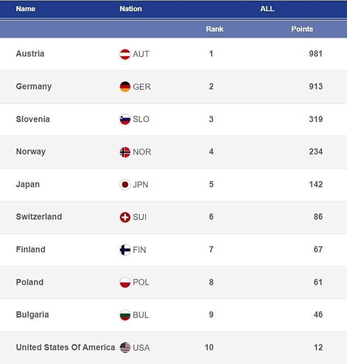Sort by the Nation column header
Screen dimensions: 347x364
click(131, 9)
